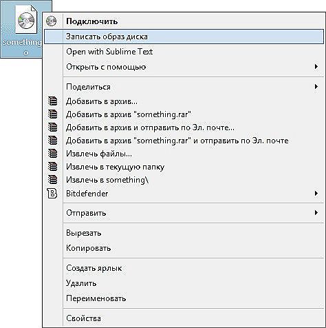
Task: Click the Bitdefender B shield icon
Action: [x=52, y=194]
